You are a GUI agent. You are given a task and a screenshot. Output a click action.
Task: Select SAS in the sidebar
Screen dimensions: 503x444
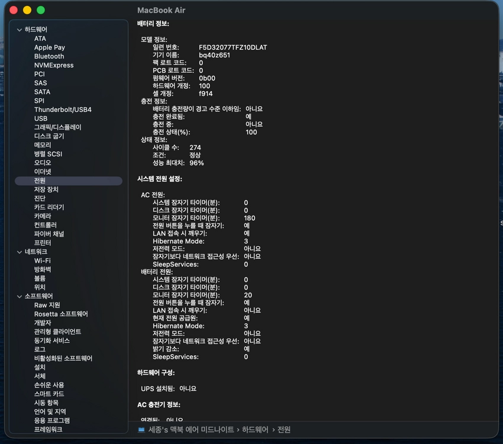(40, 83)
